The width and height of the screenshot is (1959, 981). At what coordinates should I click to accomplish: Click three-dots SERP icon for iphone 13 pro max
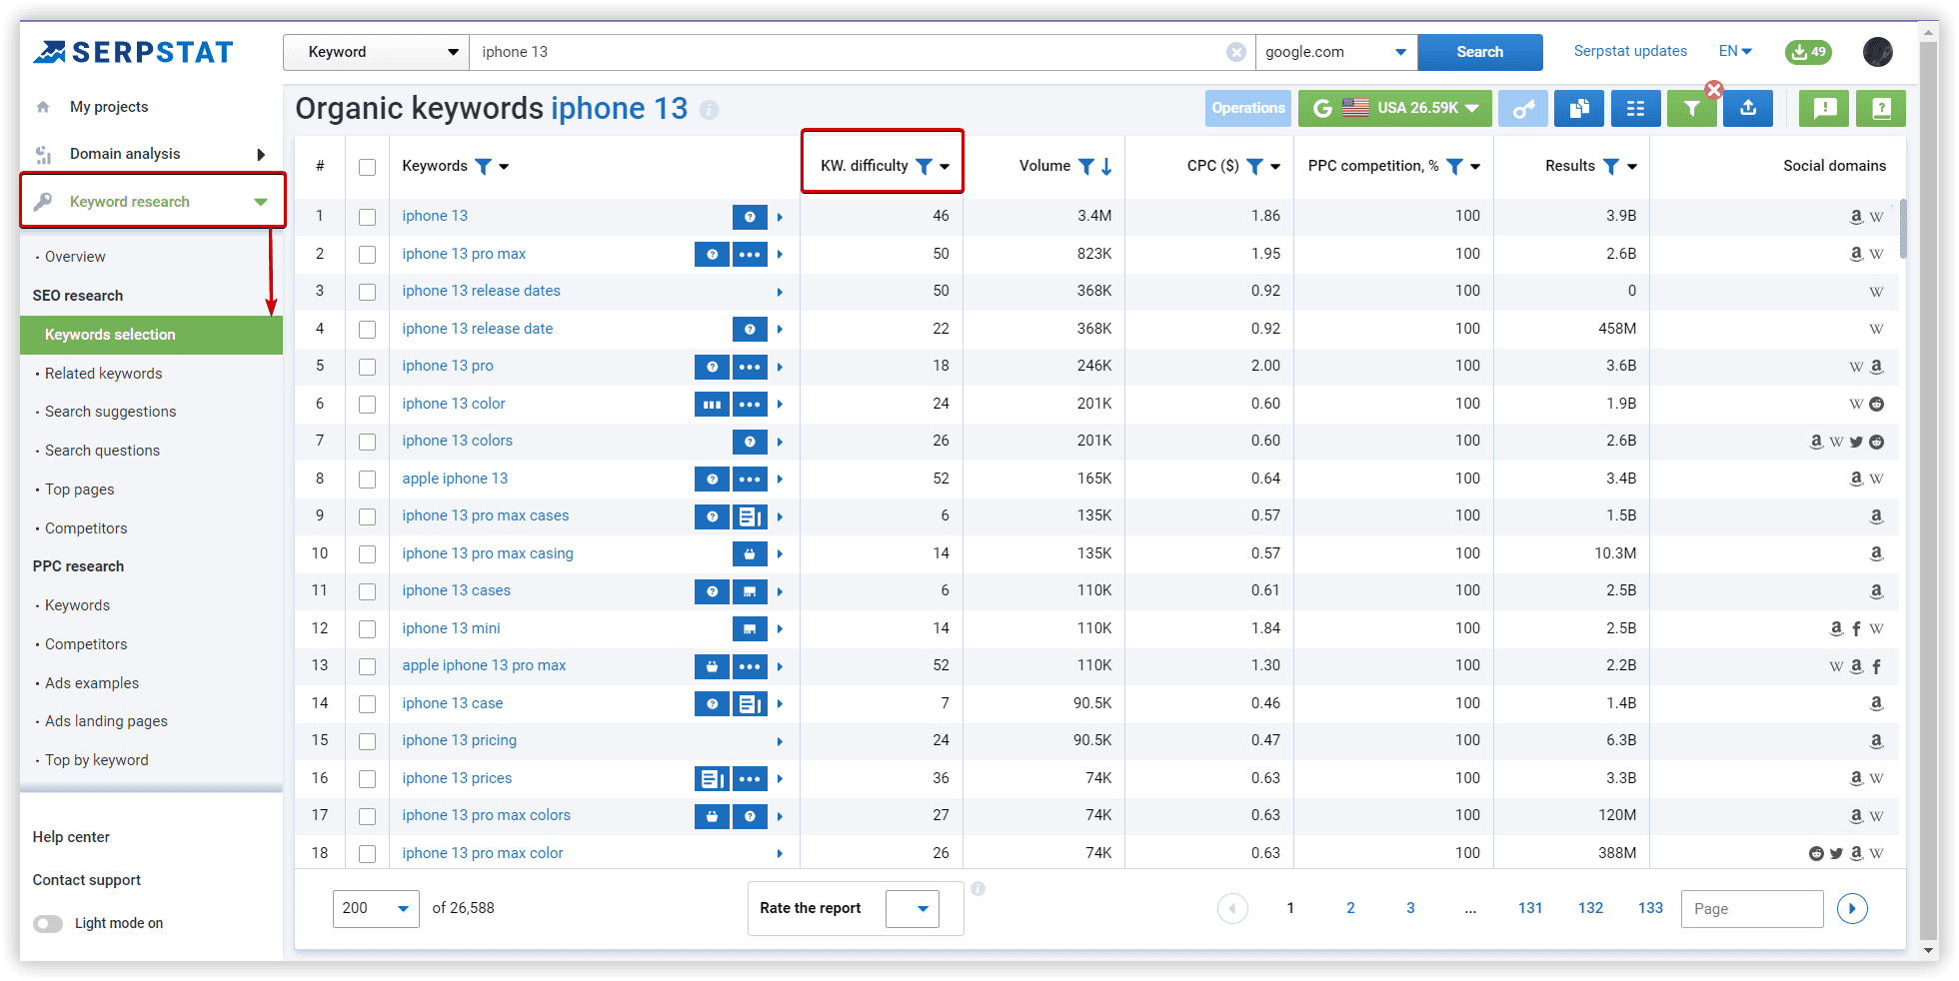point(750,255)
